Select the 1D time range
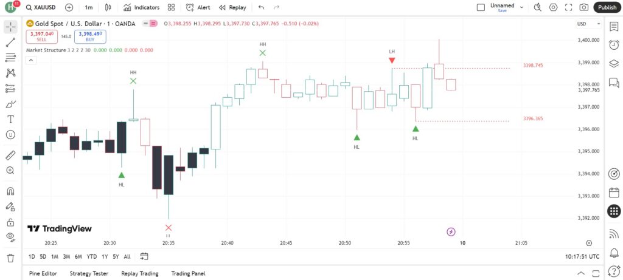Screen dimensions: 623x280 32,256
